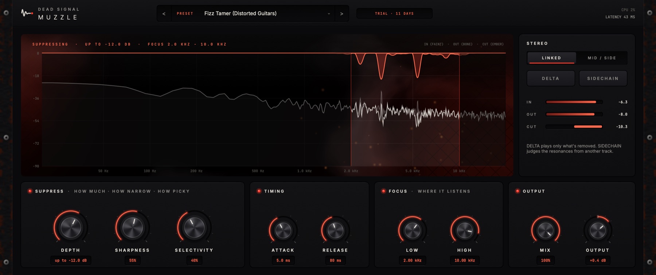Image resolution: width=656 pixels, height=275 pixels.
Task: Click the Focus High knob
Action: pyautogui.click(x=465, y=230)
